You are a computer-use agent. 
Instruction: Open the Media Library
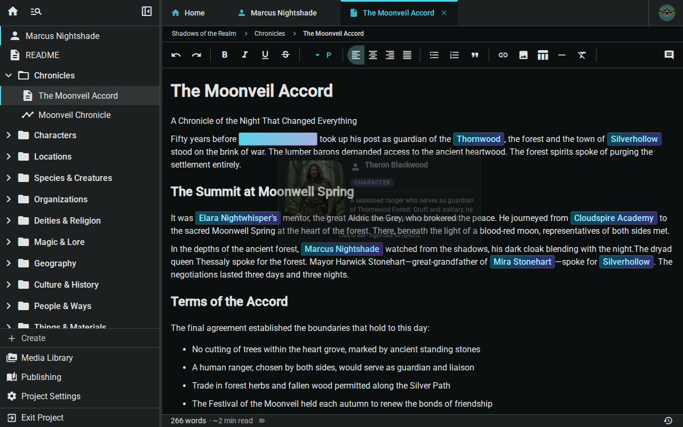[x=80, y=358]
